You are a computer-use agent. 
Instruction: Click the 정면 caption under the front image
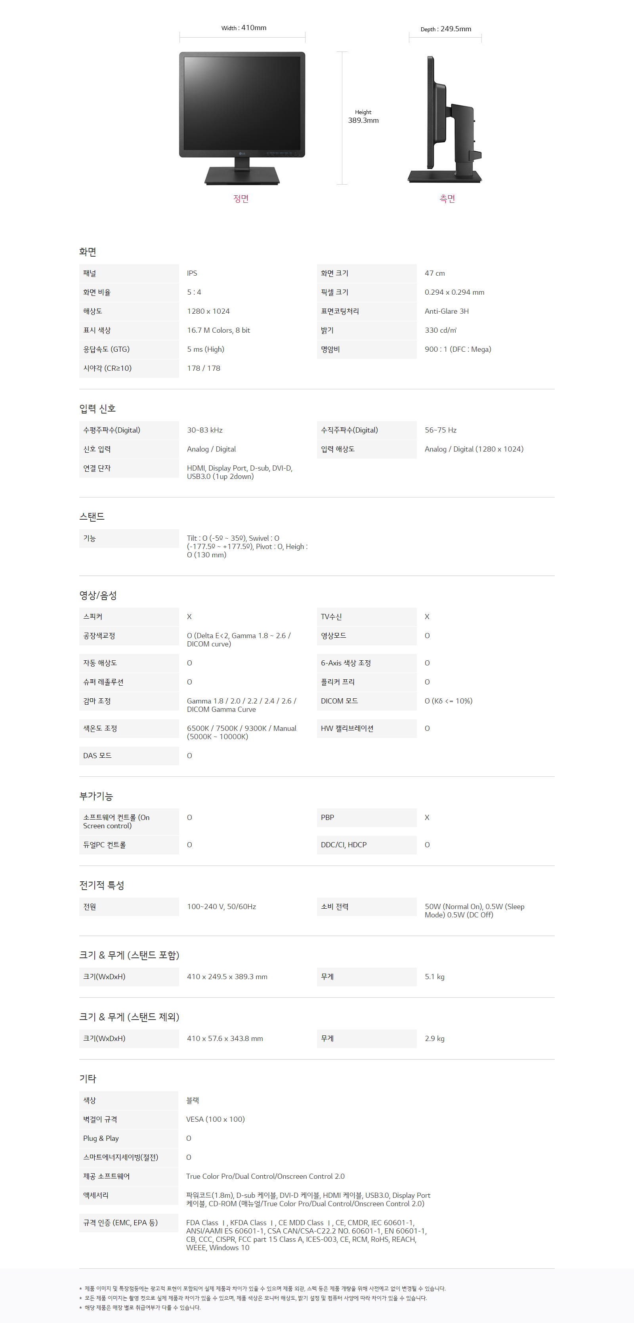click(241, 199)
